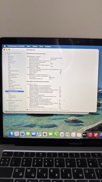
Task: Select Звук in the sidebar
Action: click(x=10, y=79)
